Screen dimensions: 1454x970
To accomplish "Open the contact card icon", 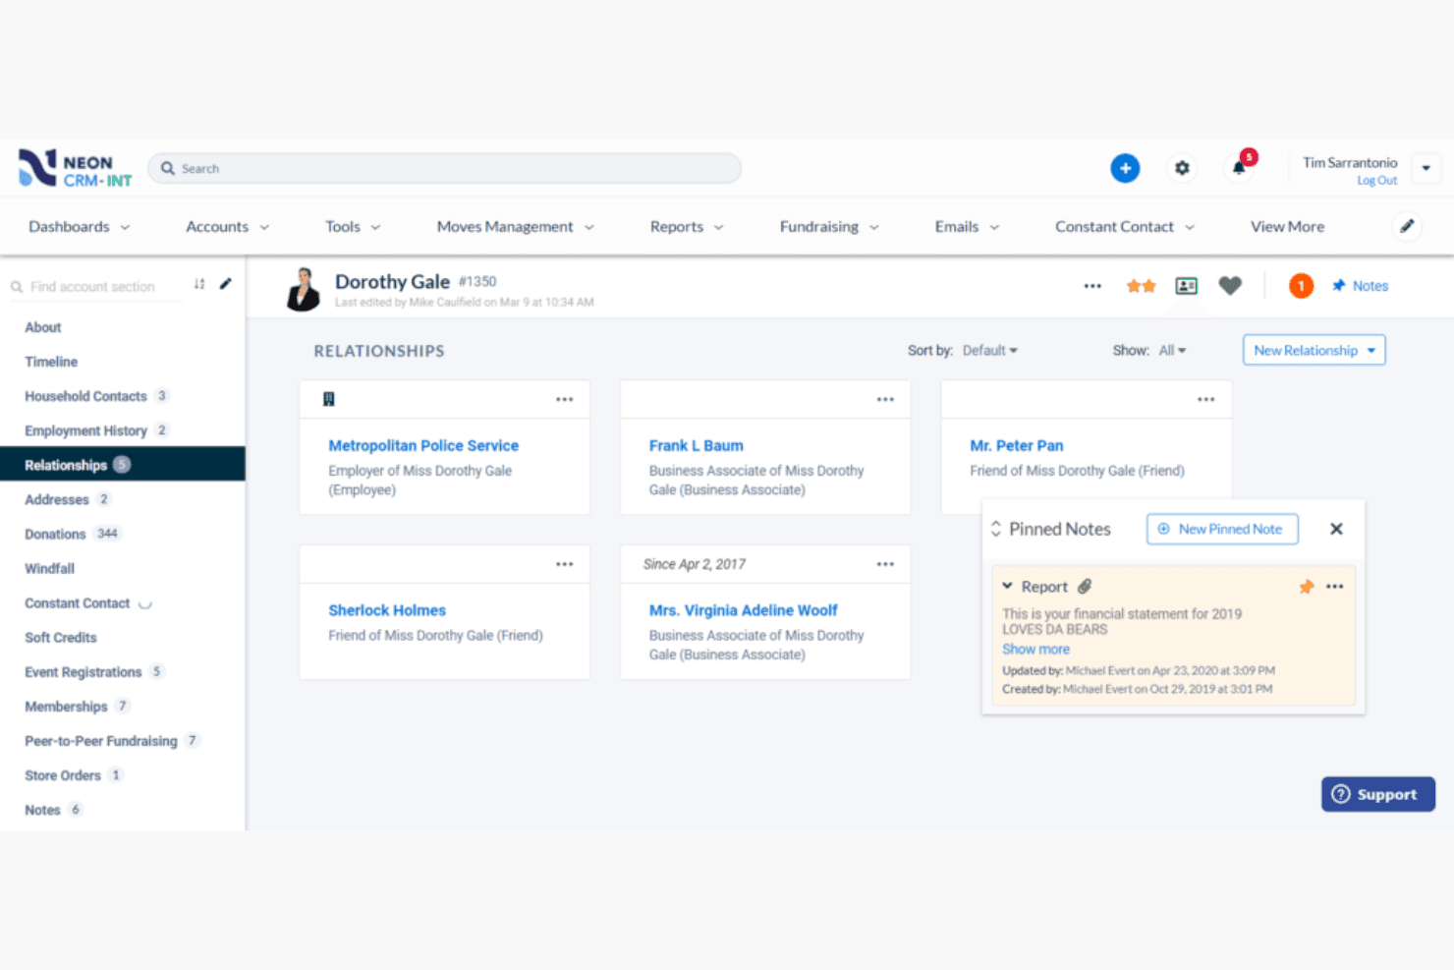I will tap(1187, 286).
